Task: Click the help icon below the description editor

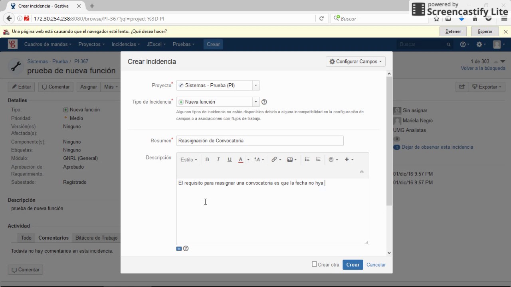Action: [186, 248]
